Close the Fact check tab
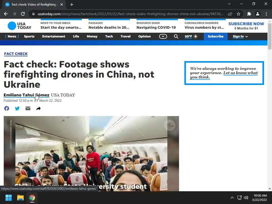This screenshot has height=204, width=272. click(62, 5)
